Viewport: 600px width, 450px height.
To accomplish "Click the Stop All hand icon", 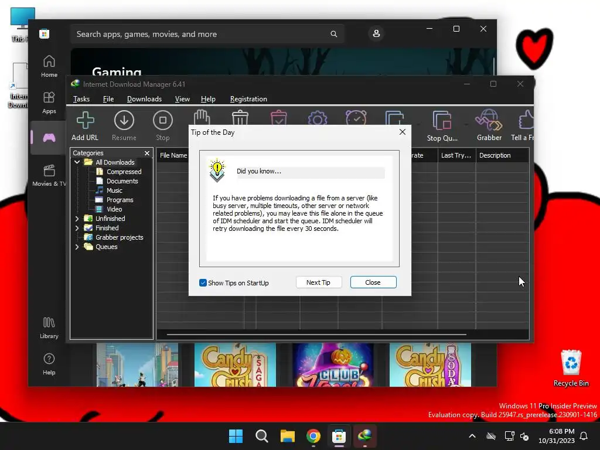I will [202, 117].
